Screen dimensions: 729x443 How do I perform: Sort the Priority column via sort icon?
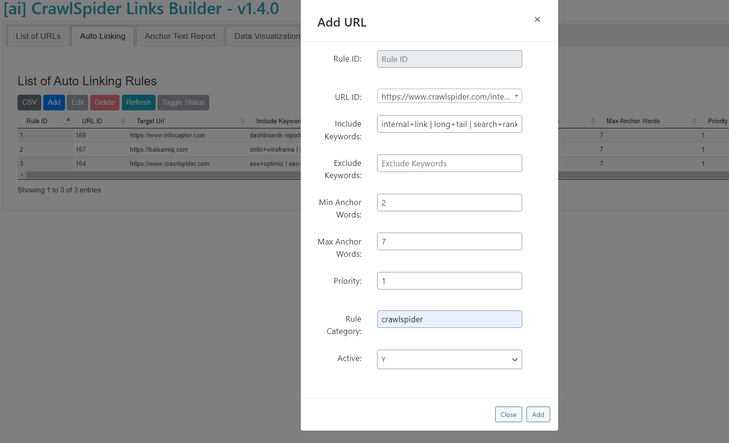pos(726,121)
